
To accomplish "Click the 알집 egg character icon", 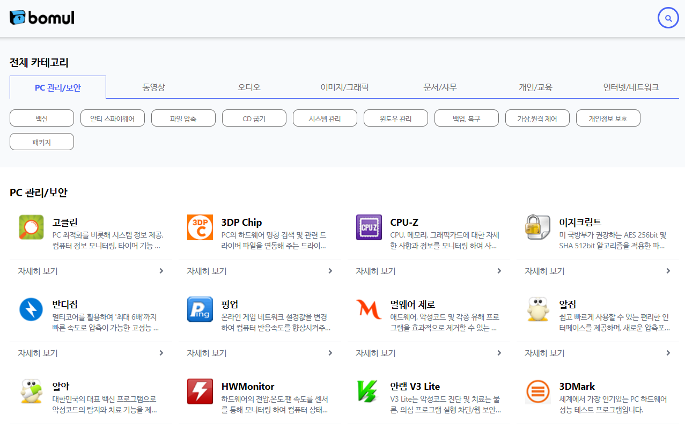I will click(x=538, y=309).
